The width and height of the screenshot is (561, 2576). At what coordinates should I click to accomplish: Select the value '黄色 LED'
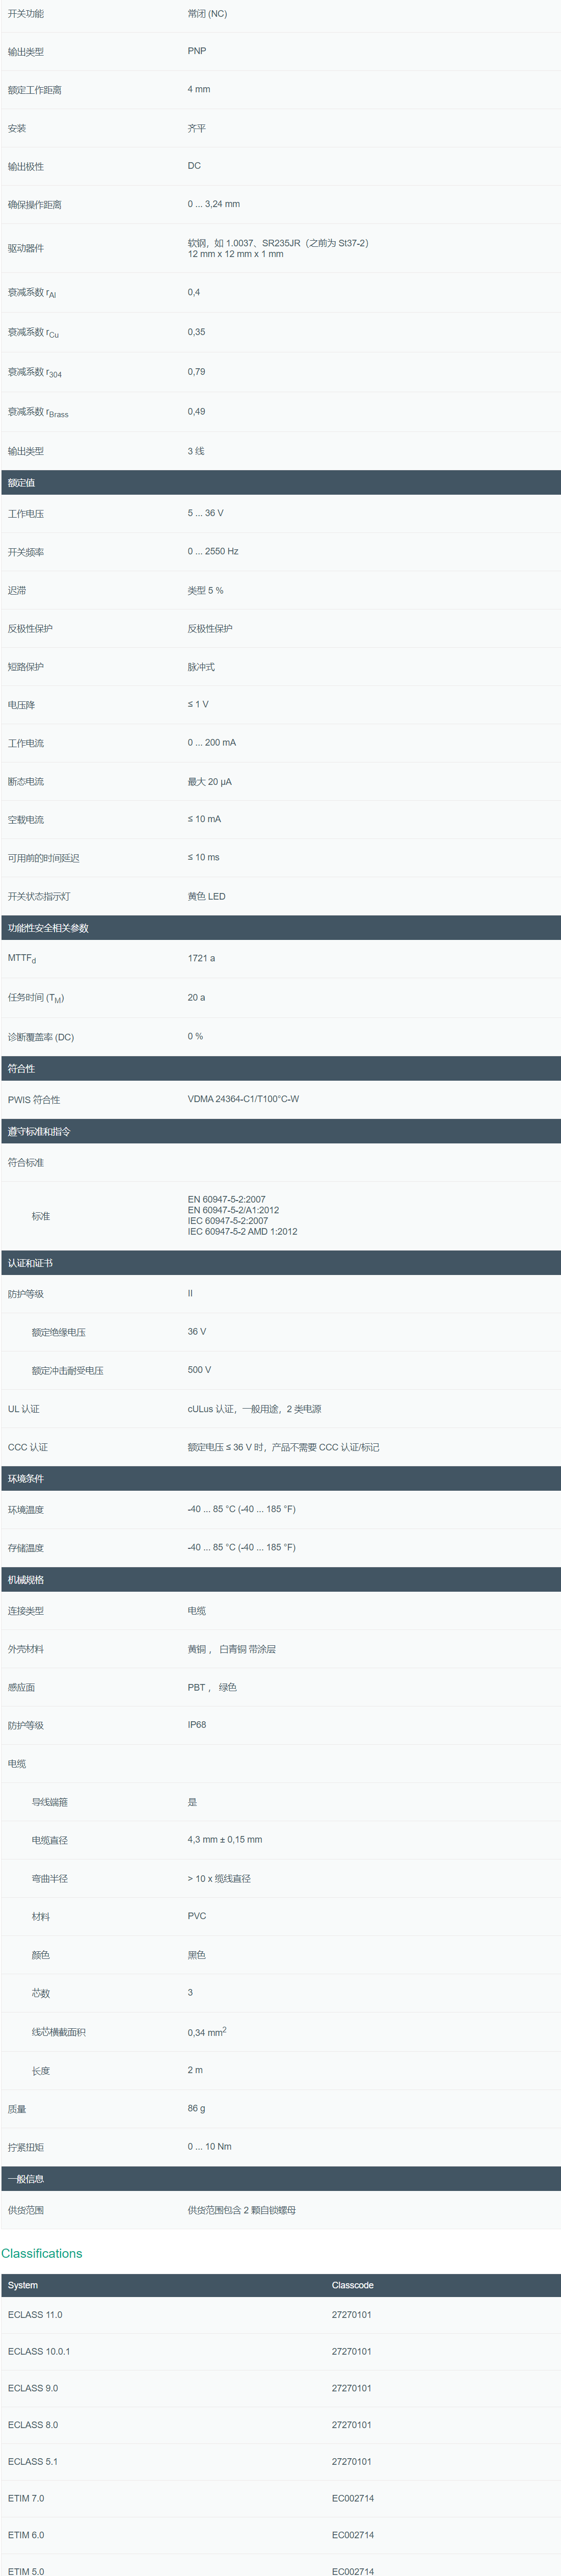point(207,896)
